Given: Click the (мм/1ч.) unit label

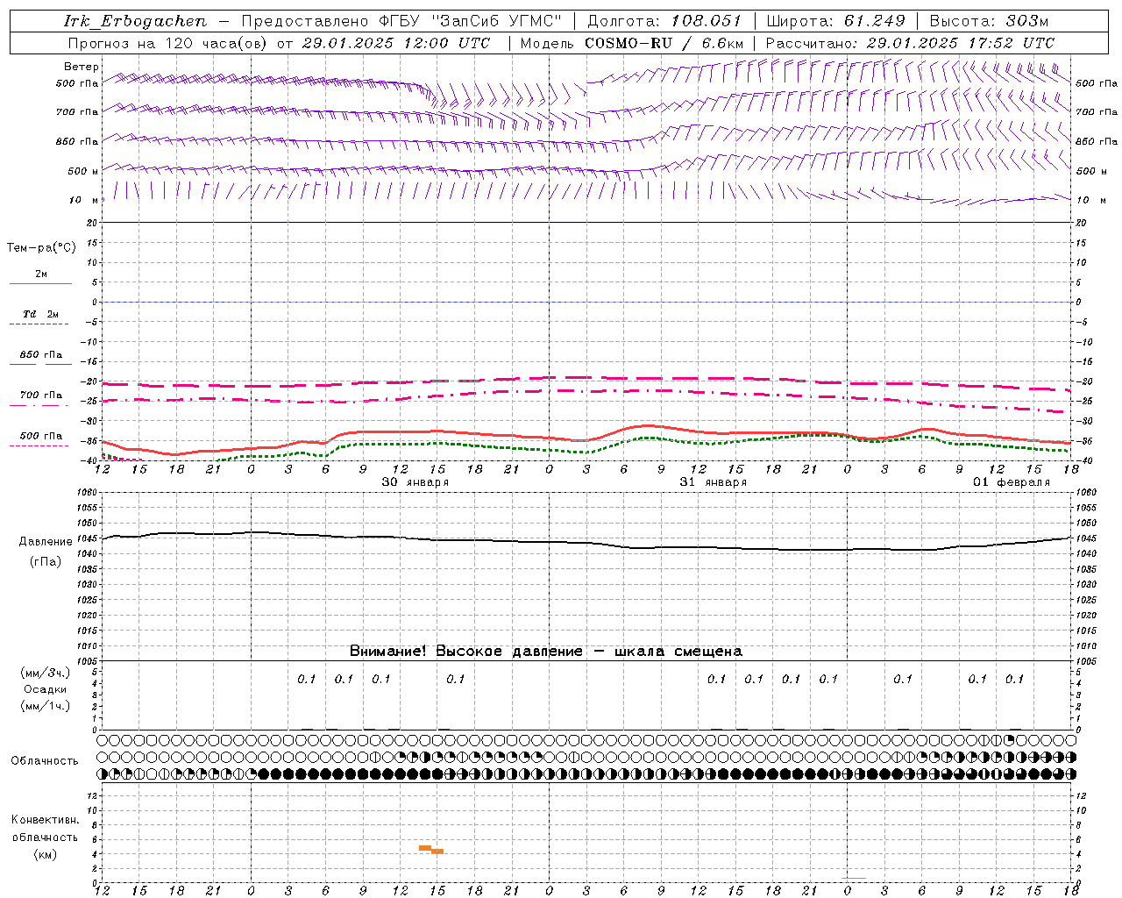Looking at the screenshot, I should click(x=45, y=706).
